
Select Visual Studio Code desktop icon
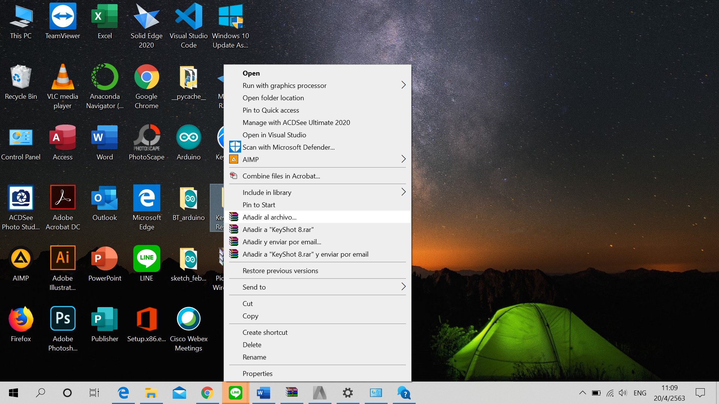pos(188,26)
